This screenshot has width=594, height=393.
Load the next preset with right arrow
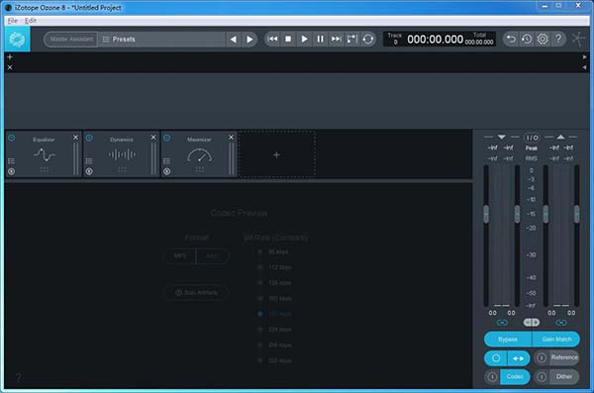coord(249,39)
